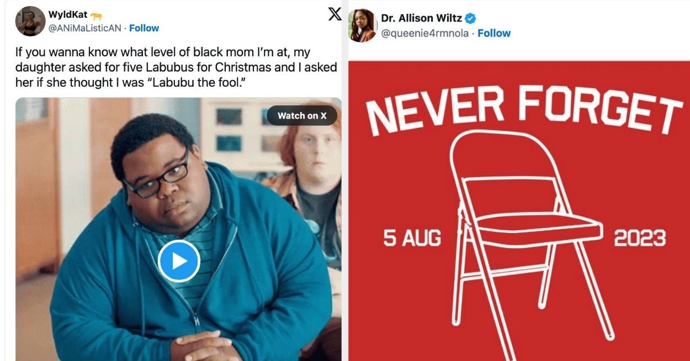
Task: Click the @queenie4rmnola handle
Action: point(425,33)
